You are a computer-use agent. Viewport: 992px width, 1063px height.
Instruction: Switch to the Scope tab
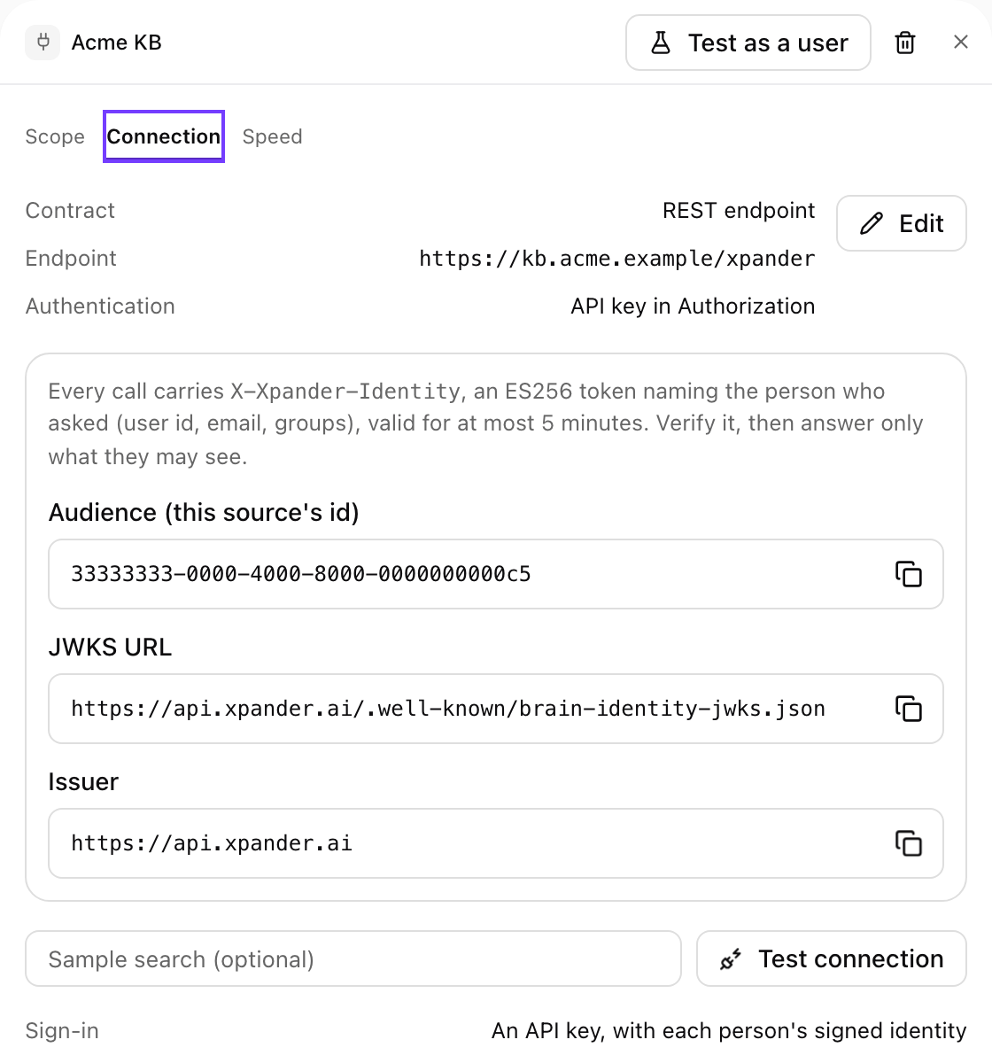(x=55, y=136)
